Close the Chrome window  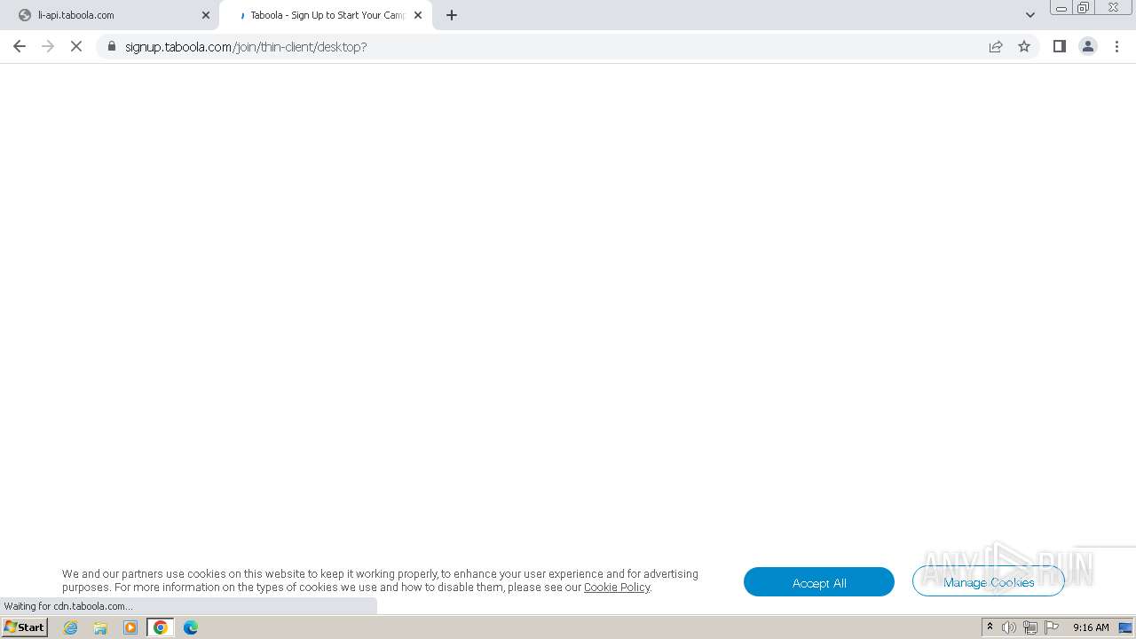[x=1113, y=8]
